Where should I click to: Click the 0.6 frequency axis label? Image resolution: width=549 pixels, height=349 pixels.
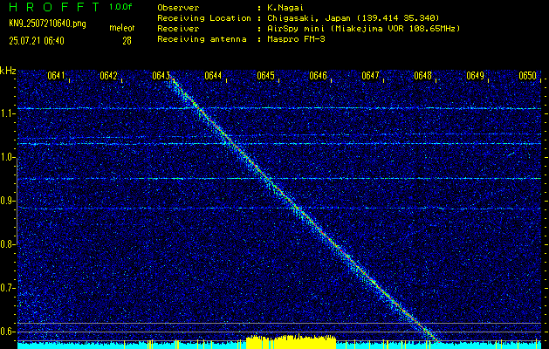pyautogui.click(x=7, y=332)
